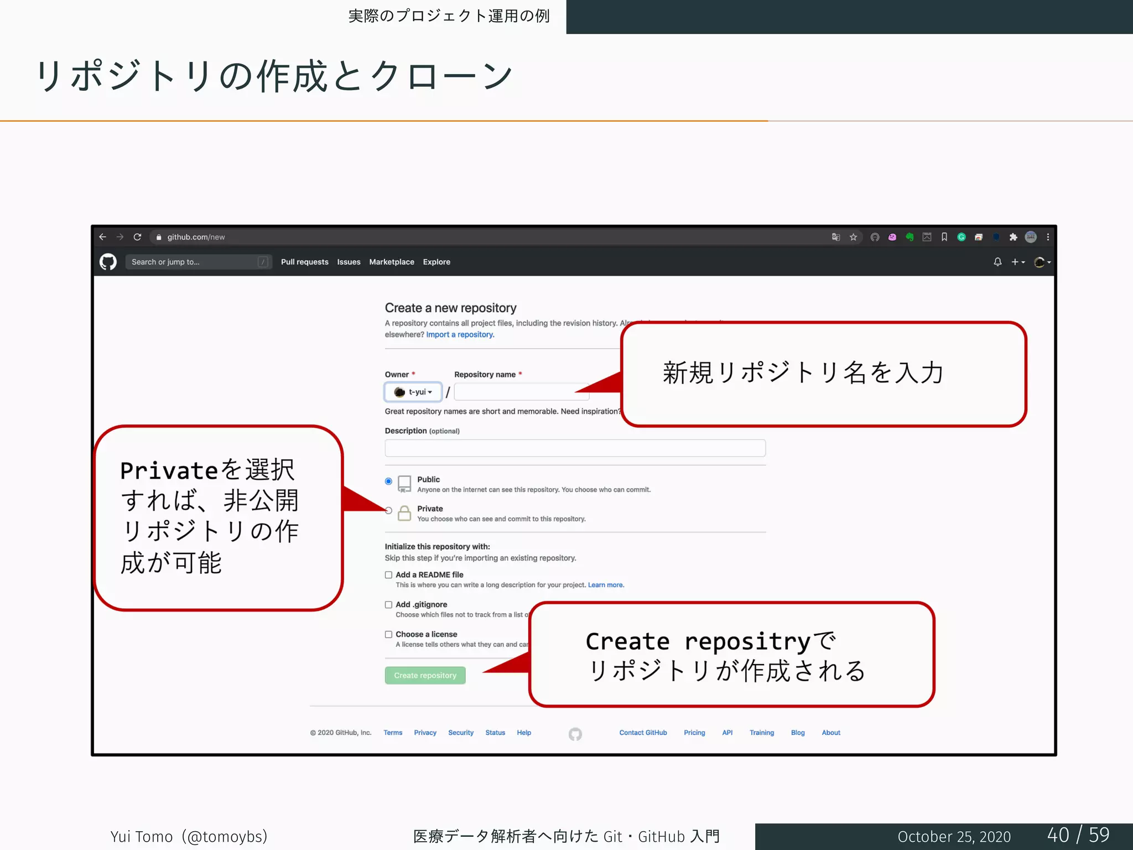Screen dimensions: 1133x850
Task: Follow the Import a repository link
Action: (x=460, y=334)
